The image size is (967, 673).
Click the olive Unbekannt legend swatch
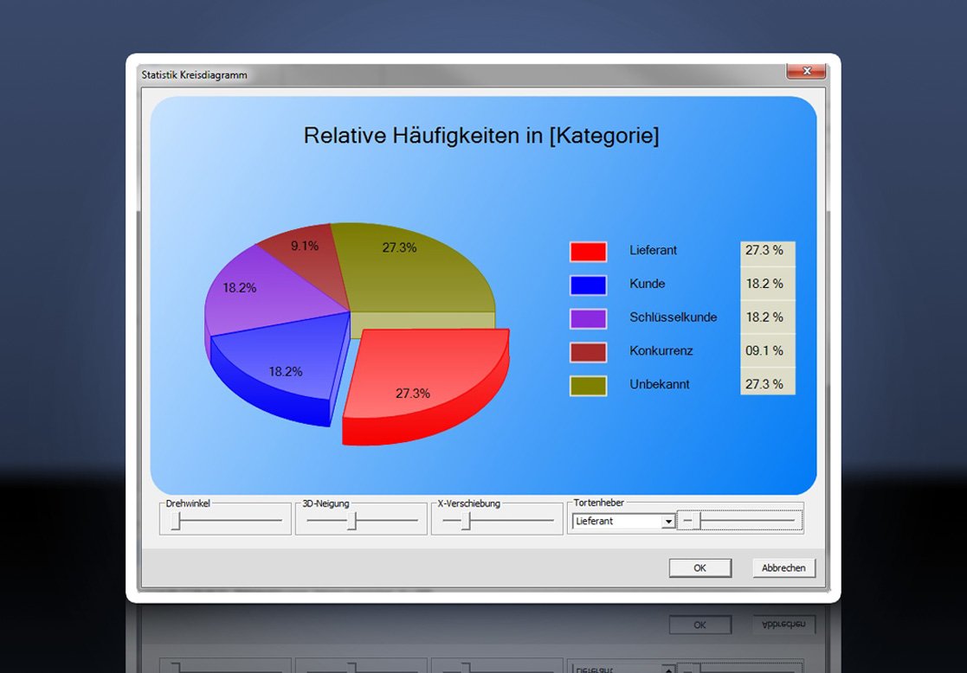pyautogui.click(x=588, y=385)
